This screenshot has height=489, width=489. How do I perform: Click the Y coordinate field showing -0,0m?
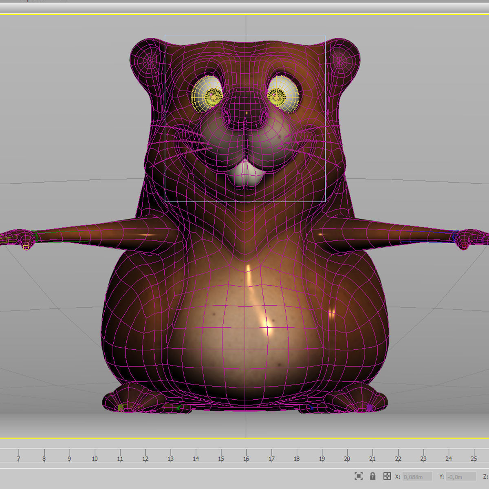click(x=461, y=476)
